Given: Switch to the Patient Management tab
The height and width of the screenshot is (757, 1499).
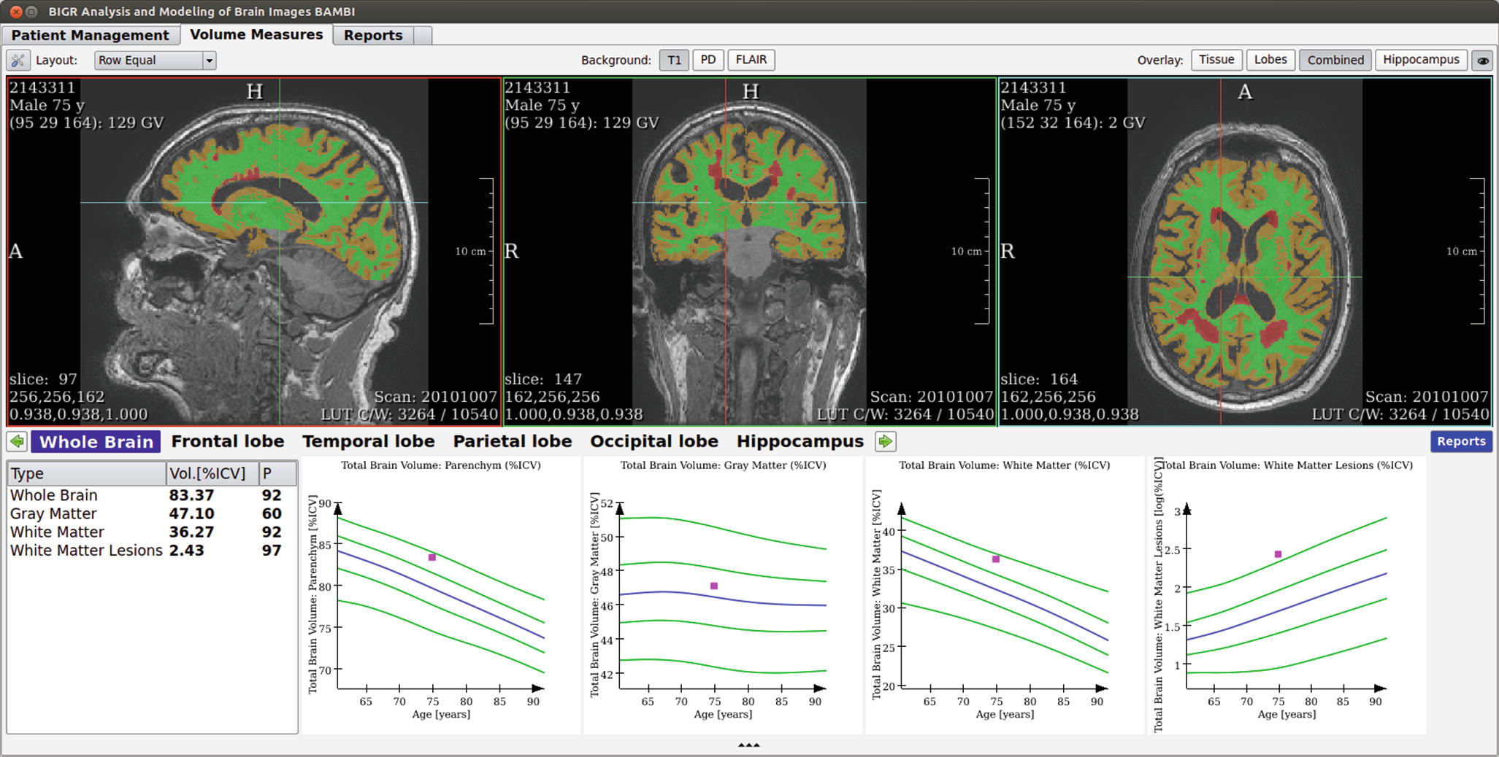Looking at the screenshot, I should tap(91, 35).
